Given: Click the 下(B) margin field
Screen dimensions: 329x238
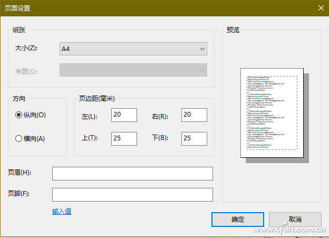Looking at the screenshot, I should tap(194, 139).
